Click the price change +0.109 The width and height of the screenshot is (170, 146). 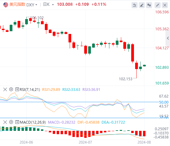click(x=82, y=5)
